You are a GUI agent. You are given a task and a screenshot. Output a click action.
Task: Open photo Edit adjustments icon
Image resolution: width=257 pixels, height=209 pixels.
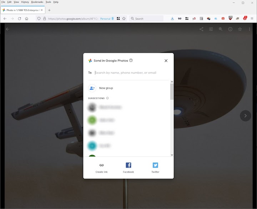[x=211, y=29]
